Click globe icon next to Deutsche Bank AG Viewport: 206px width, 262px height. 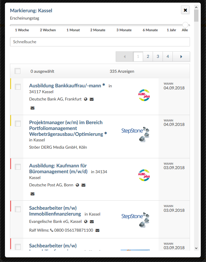point(86,99)
